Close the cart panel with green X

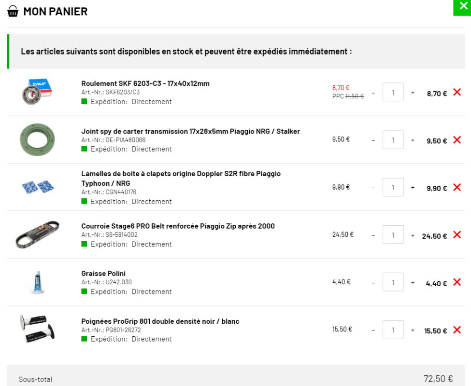462,7
